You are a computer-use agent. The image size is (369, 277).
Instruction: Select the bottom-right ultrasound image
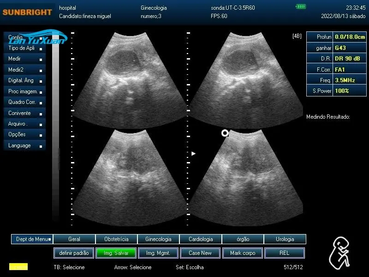tap(246, 178)
